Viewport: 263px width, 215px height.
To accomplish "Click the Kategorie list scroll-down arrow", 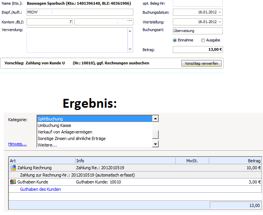I will tap(155, 144).
